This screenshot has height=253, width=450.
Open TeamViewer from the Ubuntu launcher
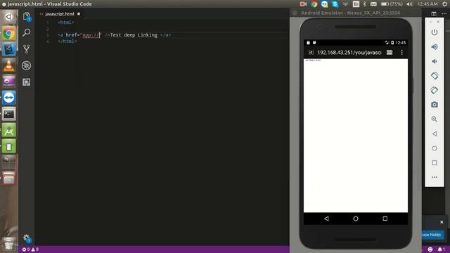click(x=9, y=98)
